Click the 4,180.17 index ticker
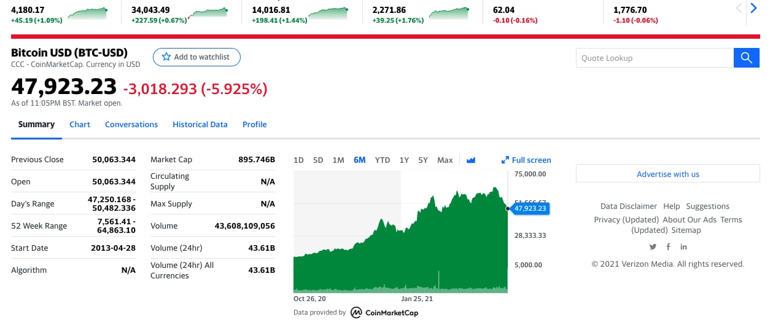 click(x=28, y=10)
